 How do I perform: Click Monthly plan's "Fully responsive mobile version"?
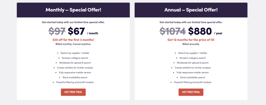pos(75,73)
